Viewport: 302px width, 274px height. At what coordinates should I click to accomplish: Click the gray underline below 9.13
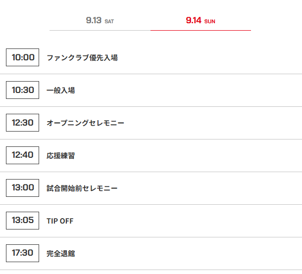[x=100, y=30]
